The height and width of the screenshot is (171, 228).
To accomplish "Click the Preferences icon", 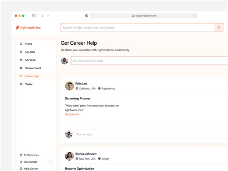I will click(x=21, y=155).
